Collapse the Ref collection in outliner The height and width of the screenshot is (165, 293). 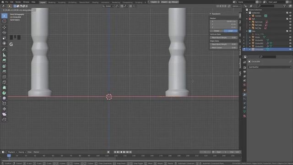tap(247, 19)
